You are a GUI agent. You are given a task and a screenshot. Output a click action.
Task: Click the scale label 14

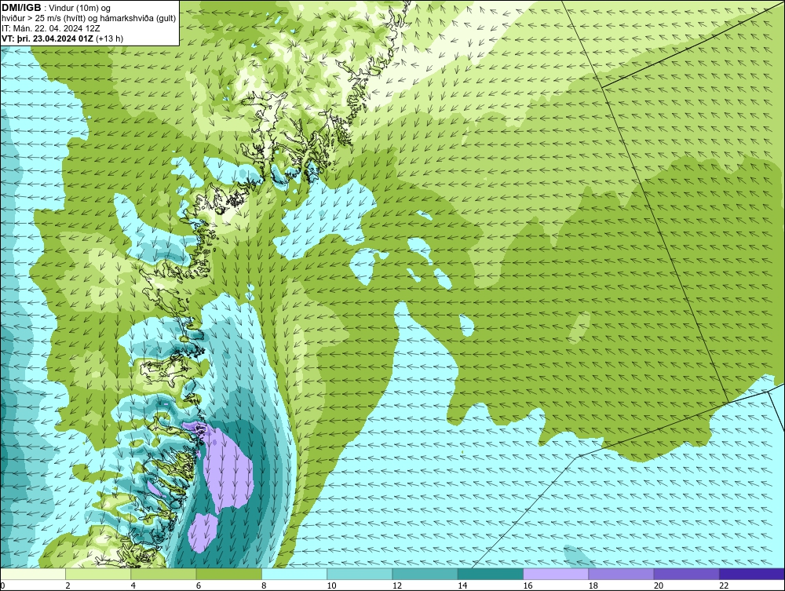tap(462, 586)
